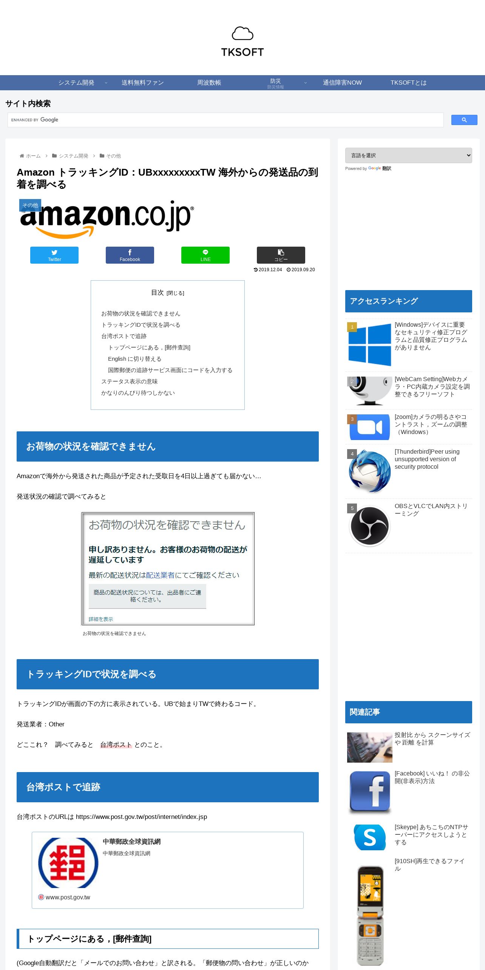Open the 言語を選択 language dropdown
The image size is (485, 970).
pos(408,155)
